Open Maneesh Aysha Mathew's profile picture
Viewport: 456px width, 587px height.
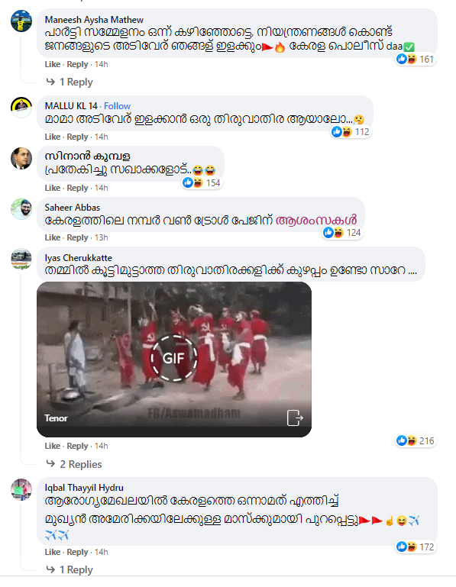click(21, 21)
